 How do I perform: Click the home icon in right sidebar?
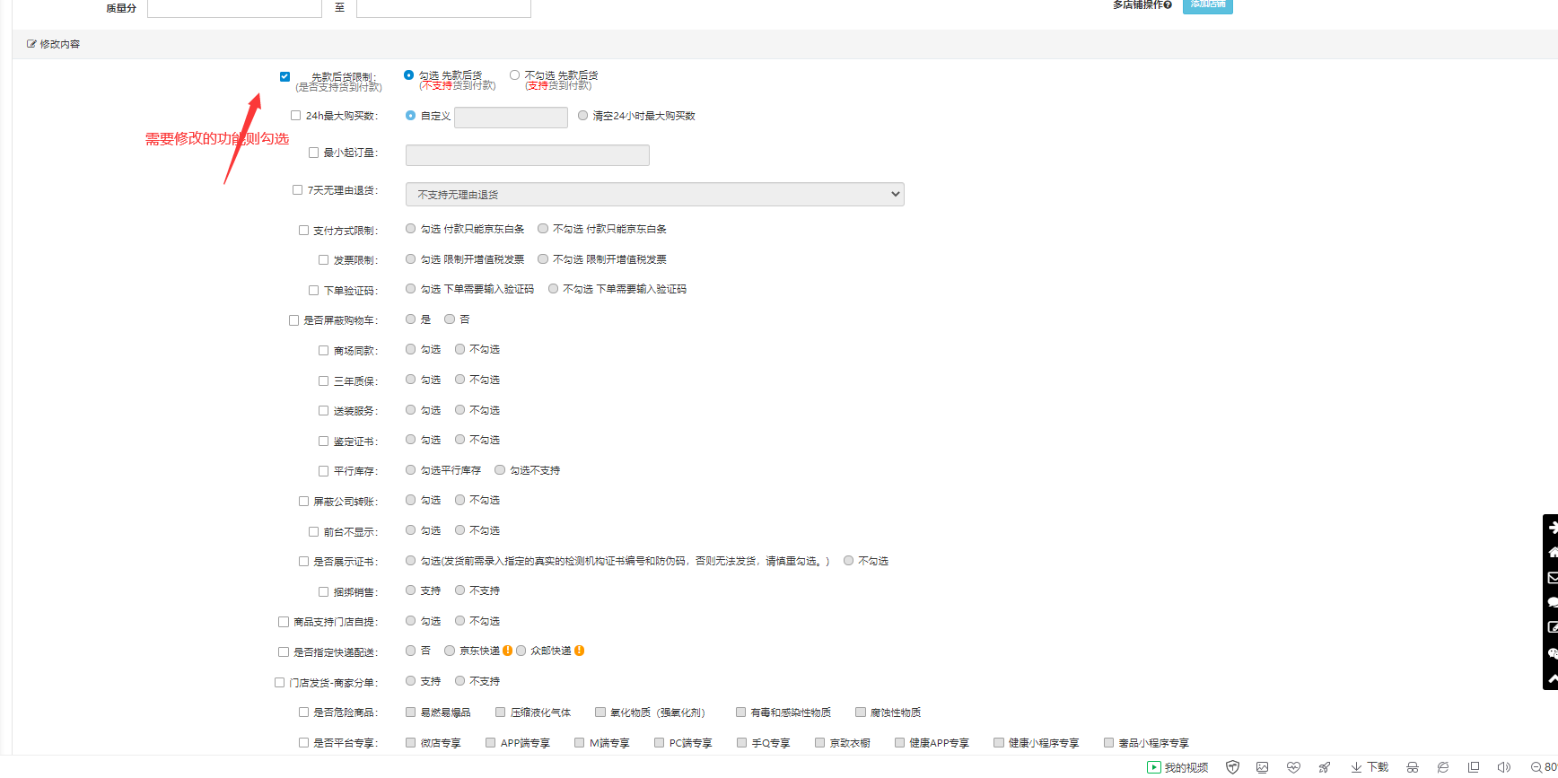pyautogui.click(x=1552, y=553)
